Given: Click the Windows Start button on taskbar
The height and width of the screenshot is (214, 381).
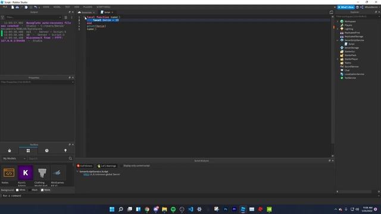Looking at the screenshot, I should 112,209.
